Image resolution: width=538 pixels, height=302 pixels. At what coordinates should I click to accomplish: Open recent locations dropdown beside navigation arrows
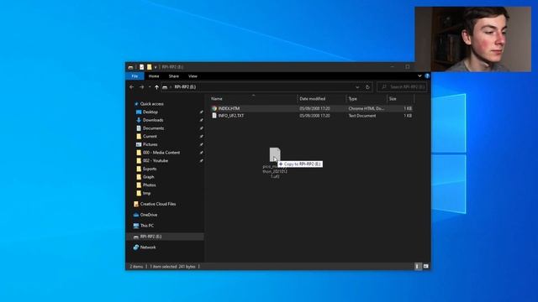pos(150,87)
